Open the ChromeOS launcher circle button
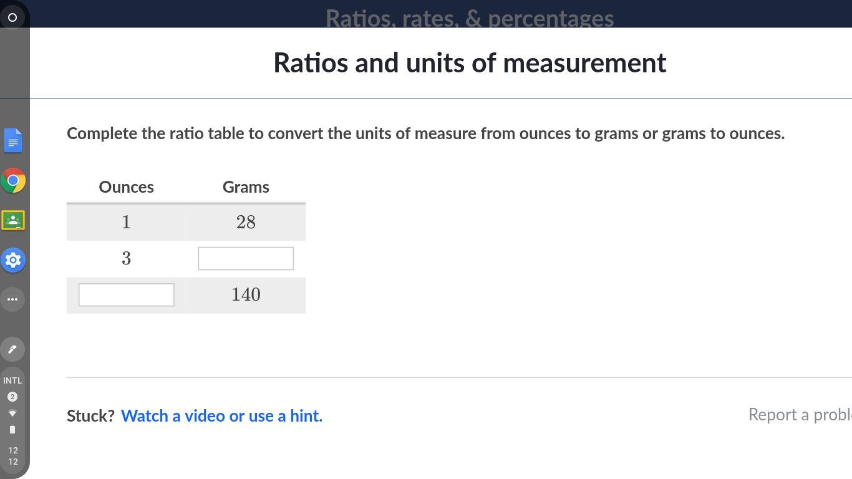This screenshot has height=479, width=852. pos(12,17)
